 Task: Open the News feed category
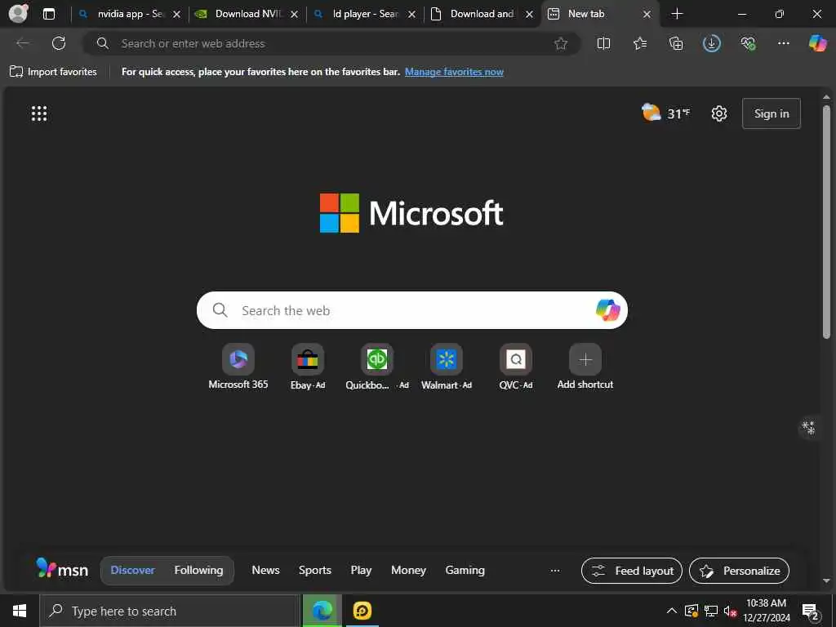click(265, 570)
